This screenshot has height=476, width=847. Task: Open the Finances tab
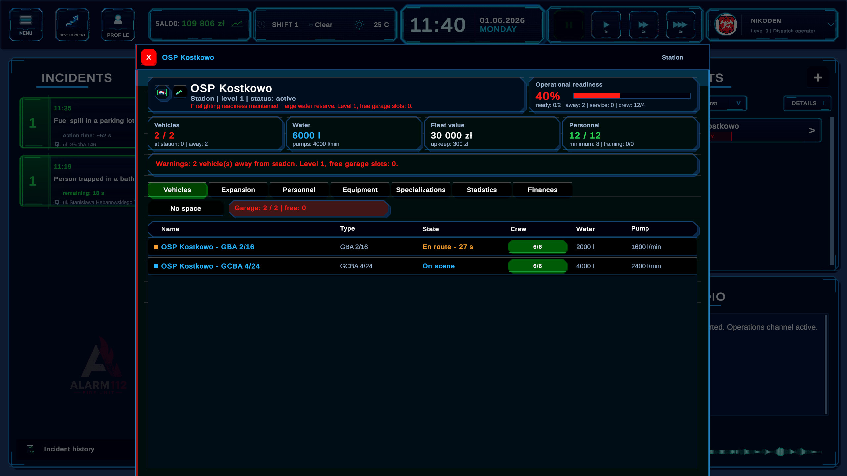click(542, 190)
